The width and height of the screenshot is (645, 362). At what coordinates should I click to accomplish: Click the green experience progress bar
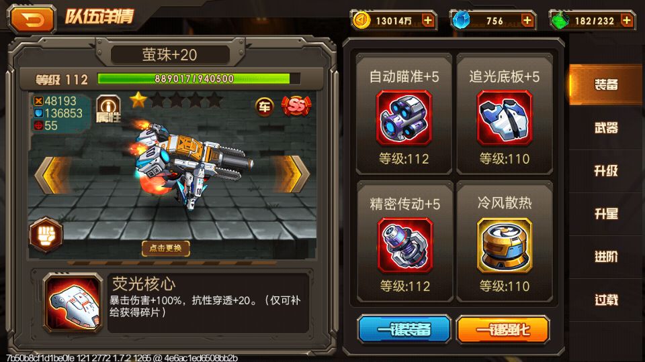click(199, 78)
